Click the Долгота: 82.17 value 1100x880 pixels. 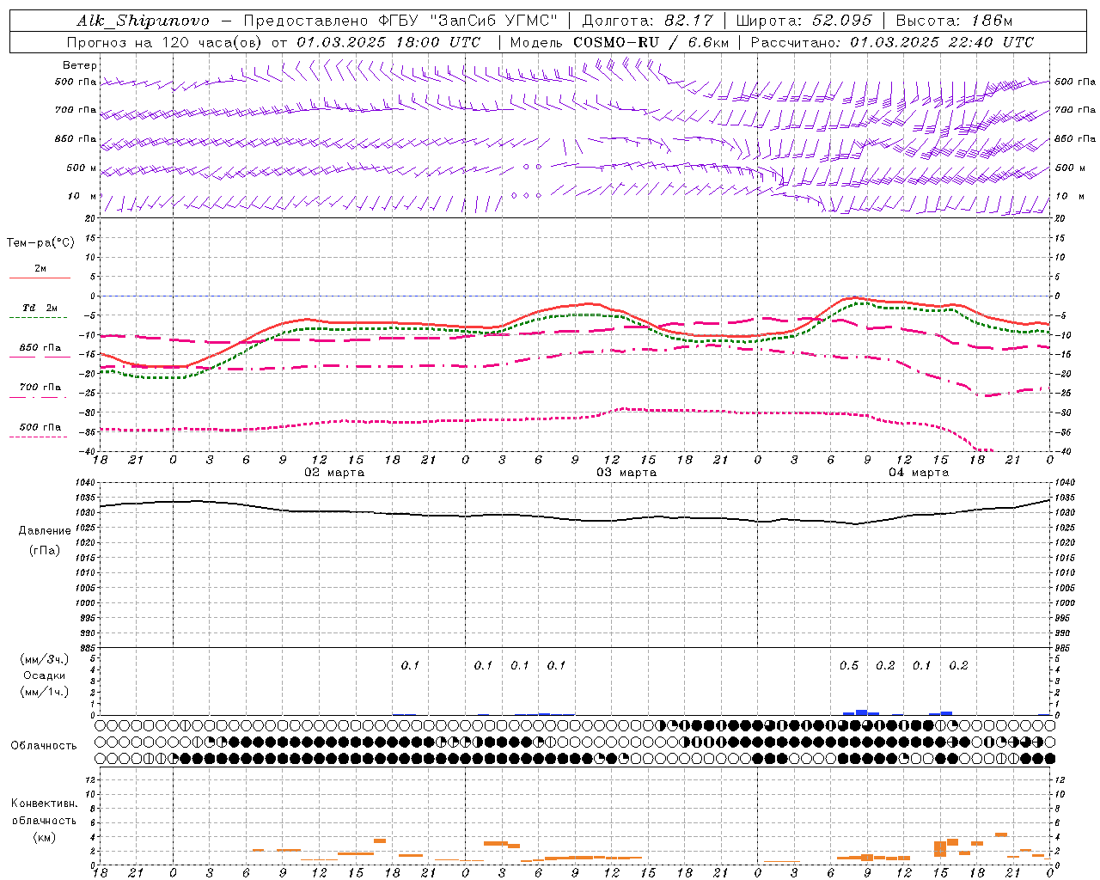coord(647,21)
